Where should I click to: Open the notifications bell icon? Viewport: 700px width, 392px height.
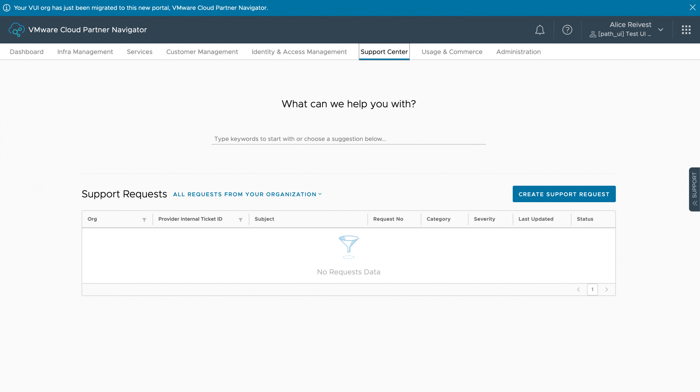[539, 30]
